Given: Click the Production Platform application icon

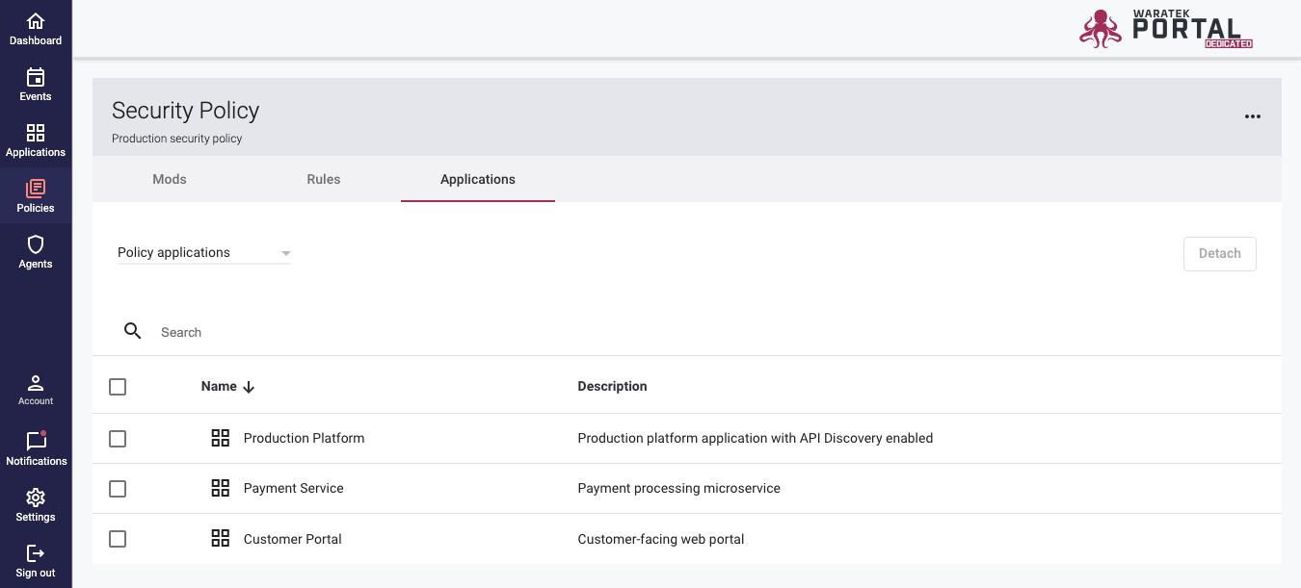Looking at the screenshot, I should (221, 438).
